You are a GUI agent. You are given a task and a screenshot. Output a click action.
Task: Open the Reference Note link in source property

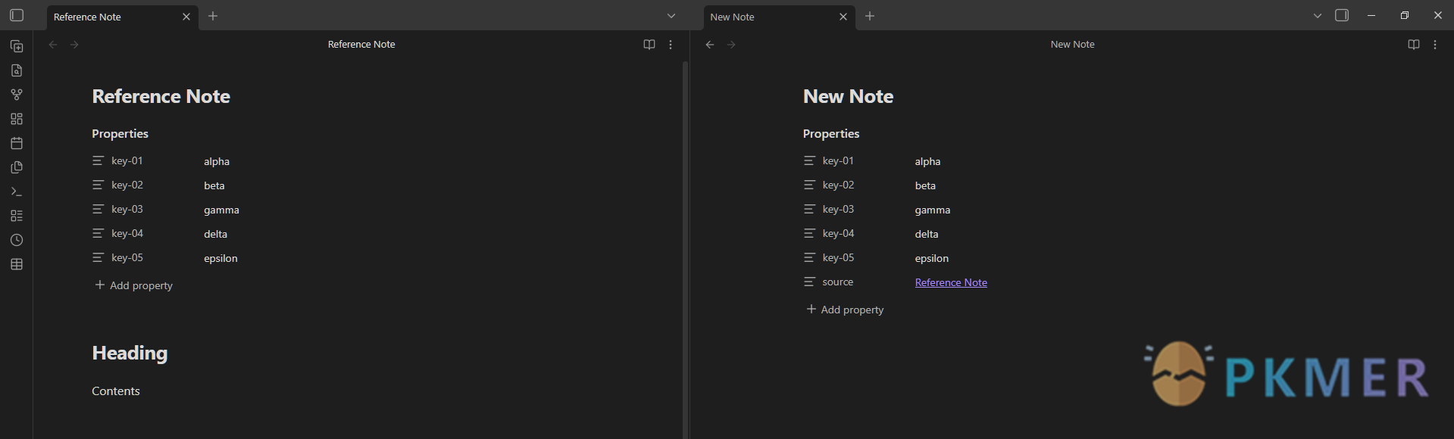[x=951, y=282]
